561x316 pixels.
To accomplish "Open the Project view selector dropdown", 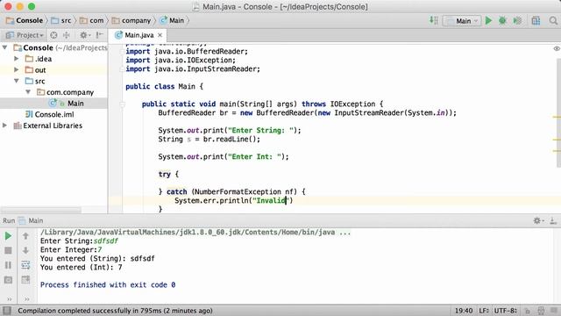I will click(x=25, y=35).
